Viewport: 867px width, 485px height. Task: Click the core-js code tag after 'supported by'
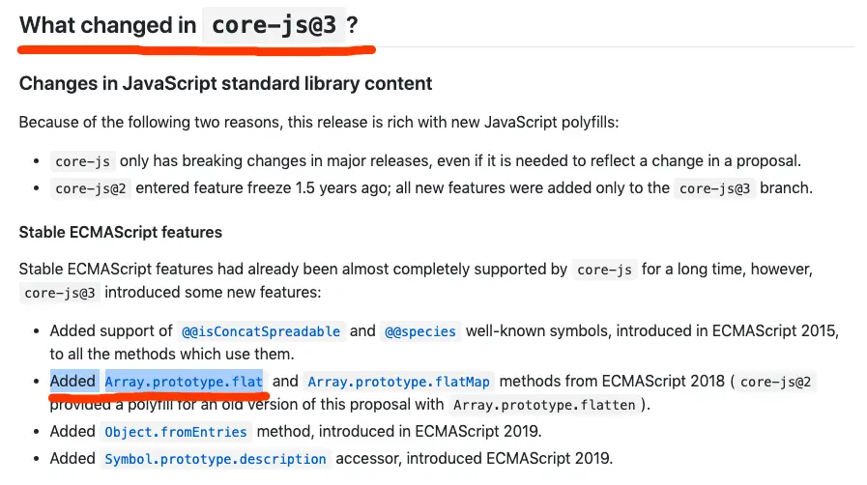pyautogui.click(x=604, y=271)
